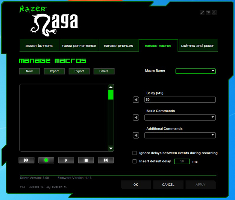
Task: Click the Import macro button
Action: tap(54, 71)
